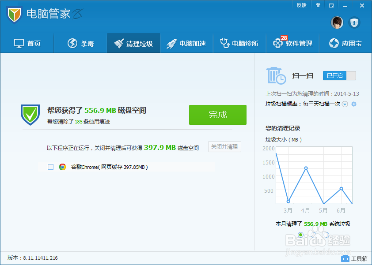This screenshot has height=265, width=372.
Task: Click the 本月清理了 556.9 MB 系统垃圾 text
Action: pyautogui.click(x=313, y=224)
